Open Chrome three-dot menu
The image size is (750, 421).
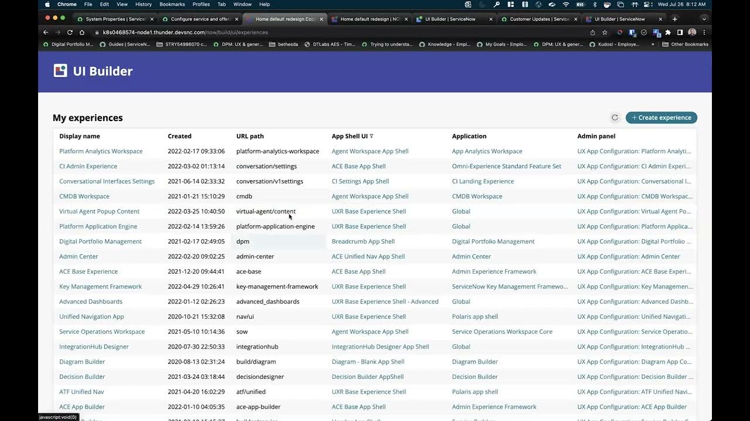pos(704,32)
